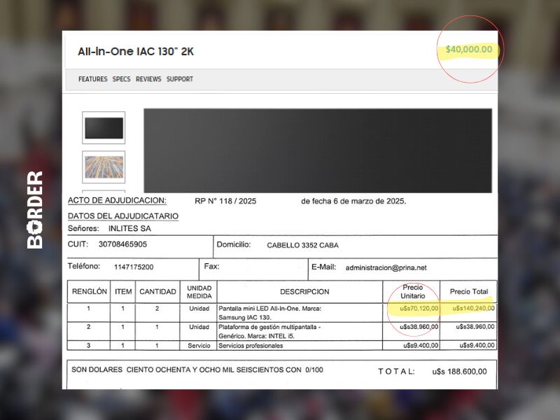
Task: Click the Plataforma de gestión multipantalla description
Action: [269, 331]
